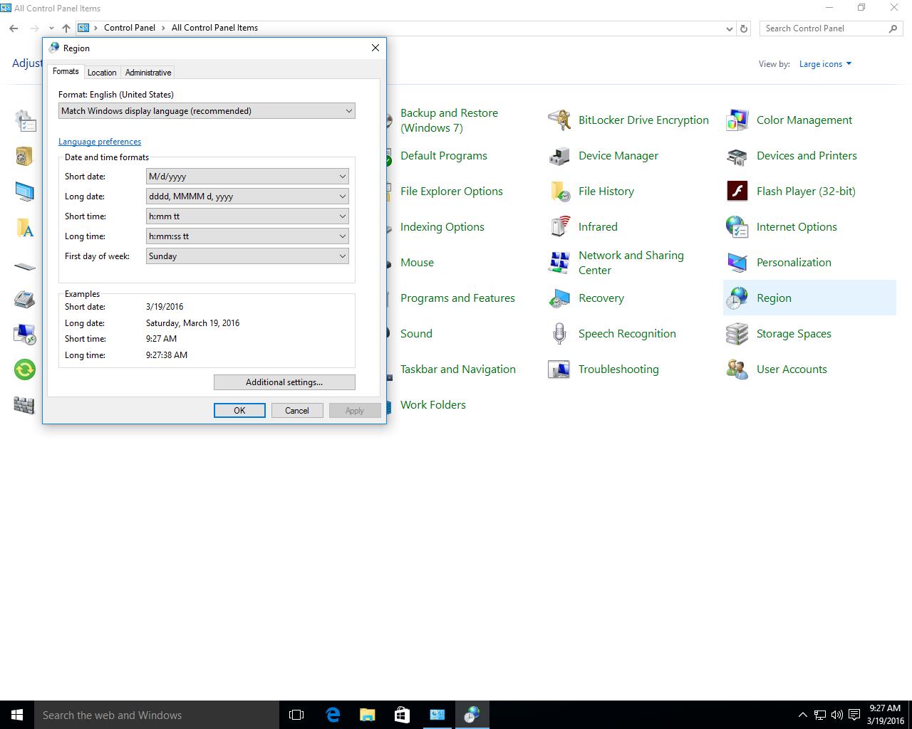The image size is (912, 729).
Task: Click the volume icon in system tray
Action: pos(836,715)
